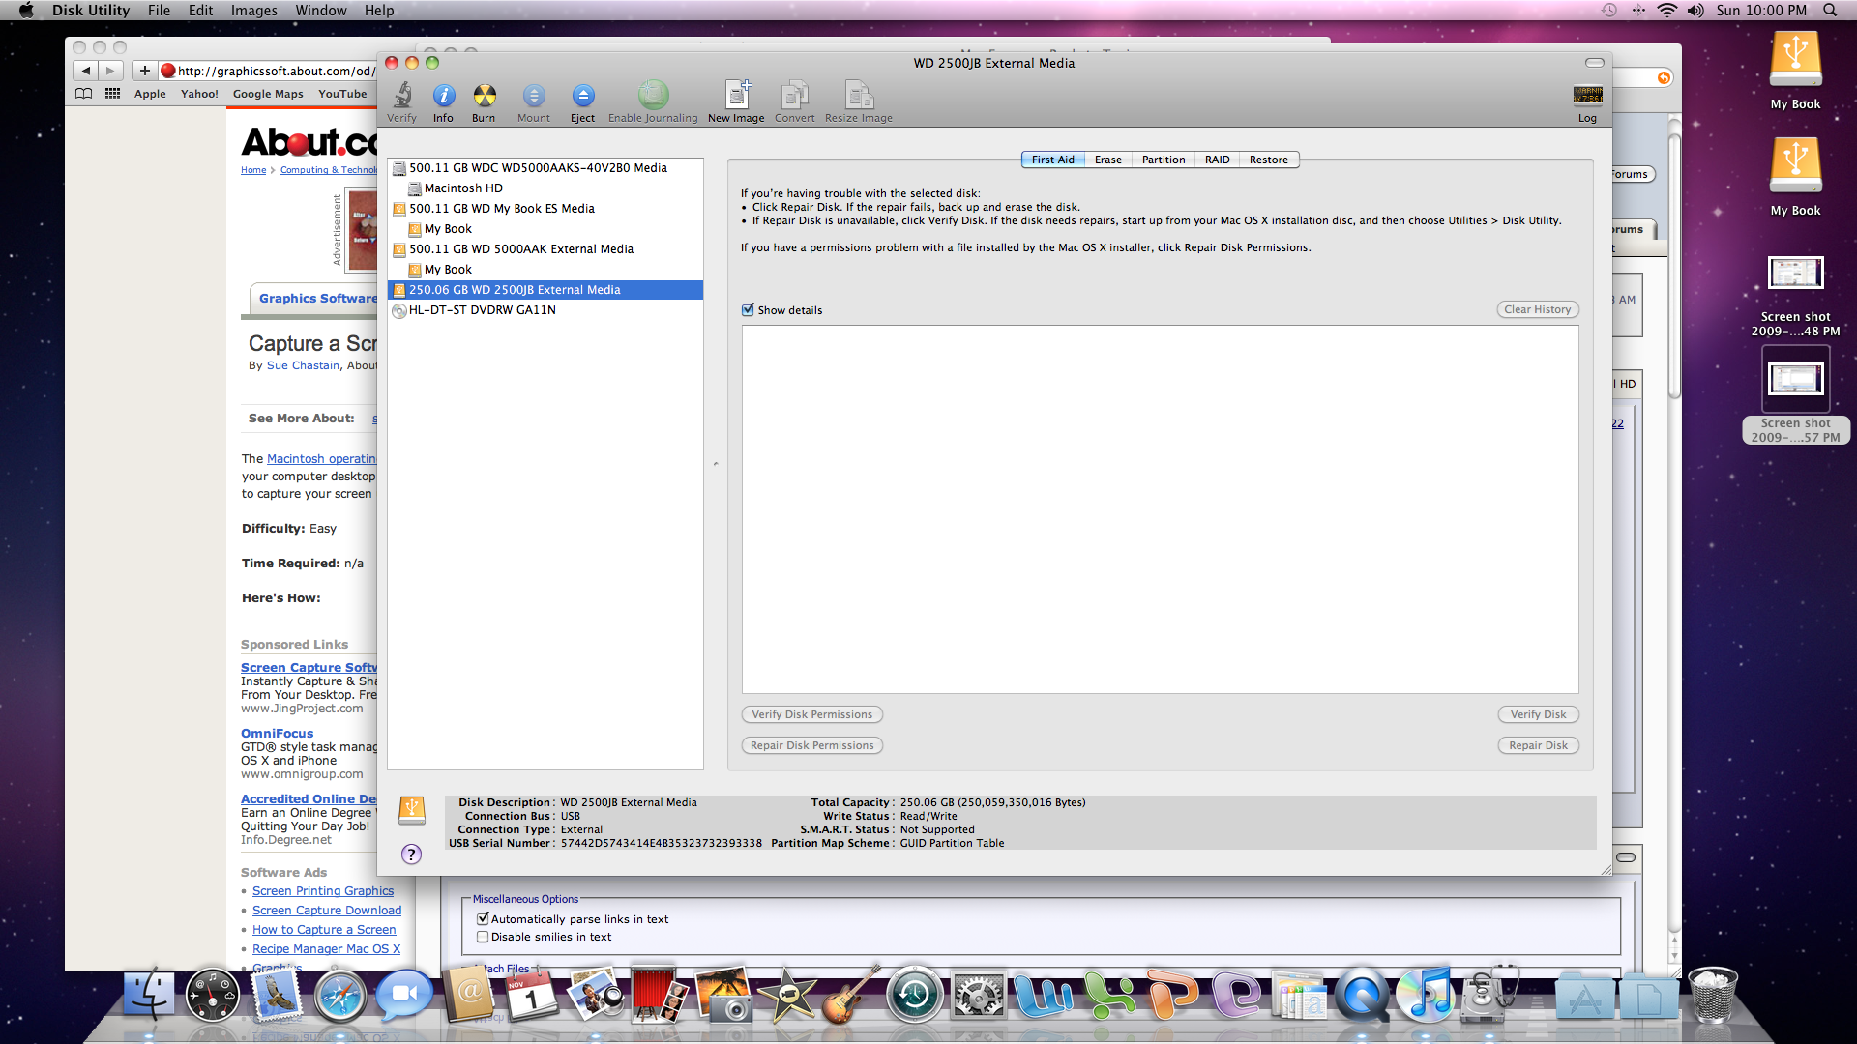
Task: Select Screen shot 2009 57 PM desktop file
Action: [x=1795, y=396]
